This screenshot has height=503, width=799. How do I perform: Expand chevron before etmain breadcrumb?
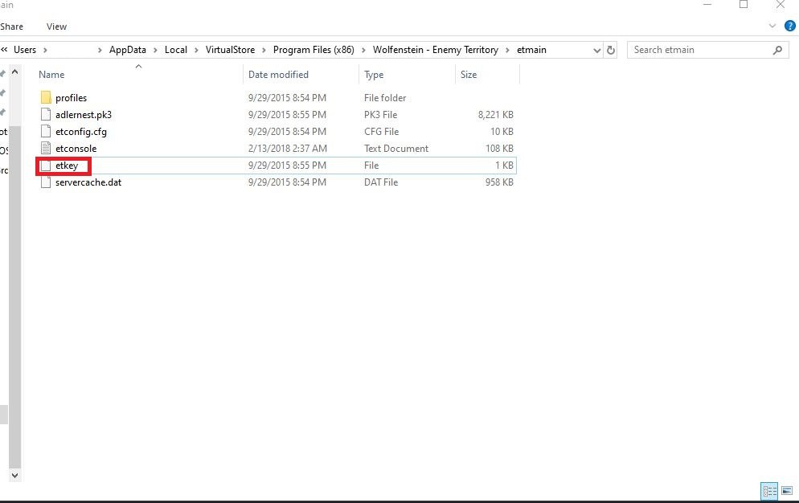(x=507, y=50)
